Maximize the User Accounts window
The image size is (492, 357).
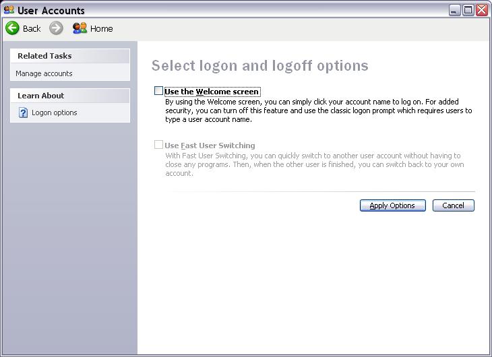468,10
